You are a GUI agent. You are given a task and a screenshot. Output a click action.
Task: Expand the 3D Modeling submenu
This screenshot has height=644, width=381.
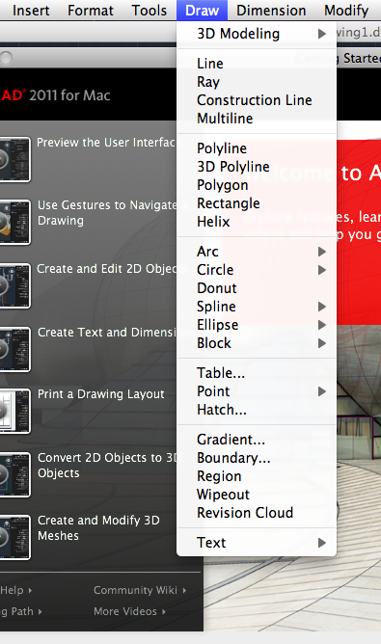[257, 34]
